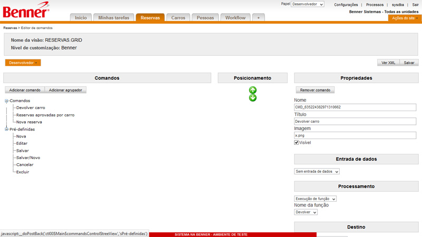Click Adicionar comando button

coord(25,90)
